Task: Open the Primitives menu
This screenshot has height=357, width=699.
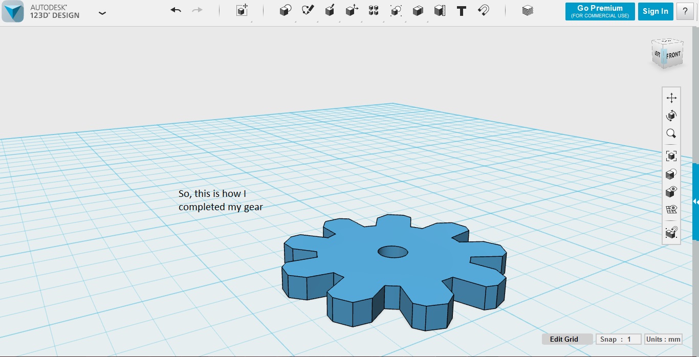Action: click(286, 10)
